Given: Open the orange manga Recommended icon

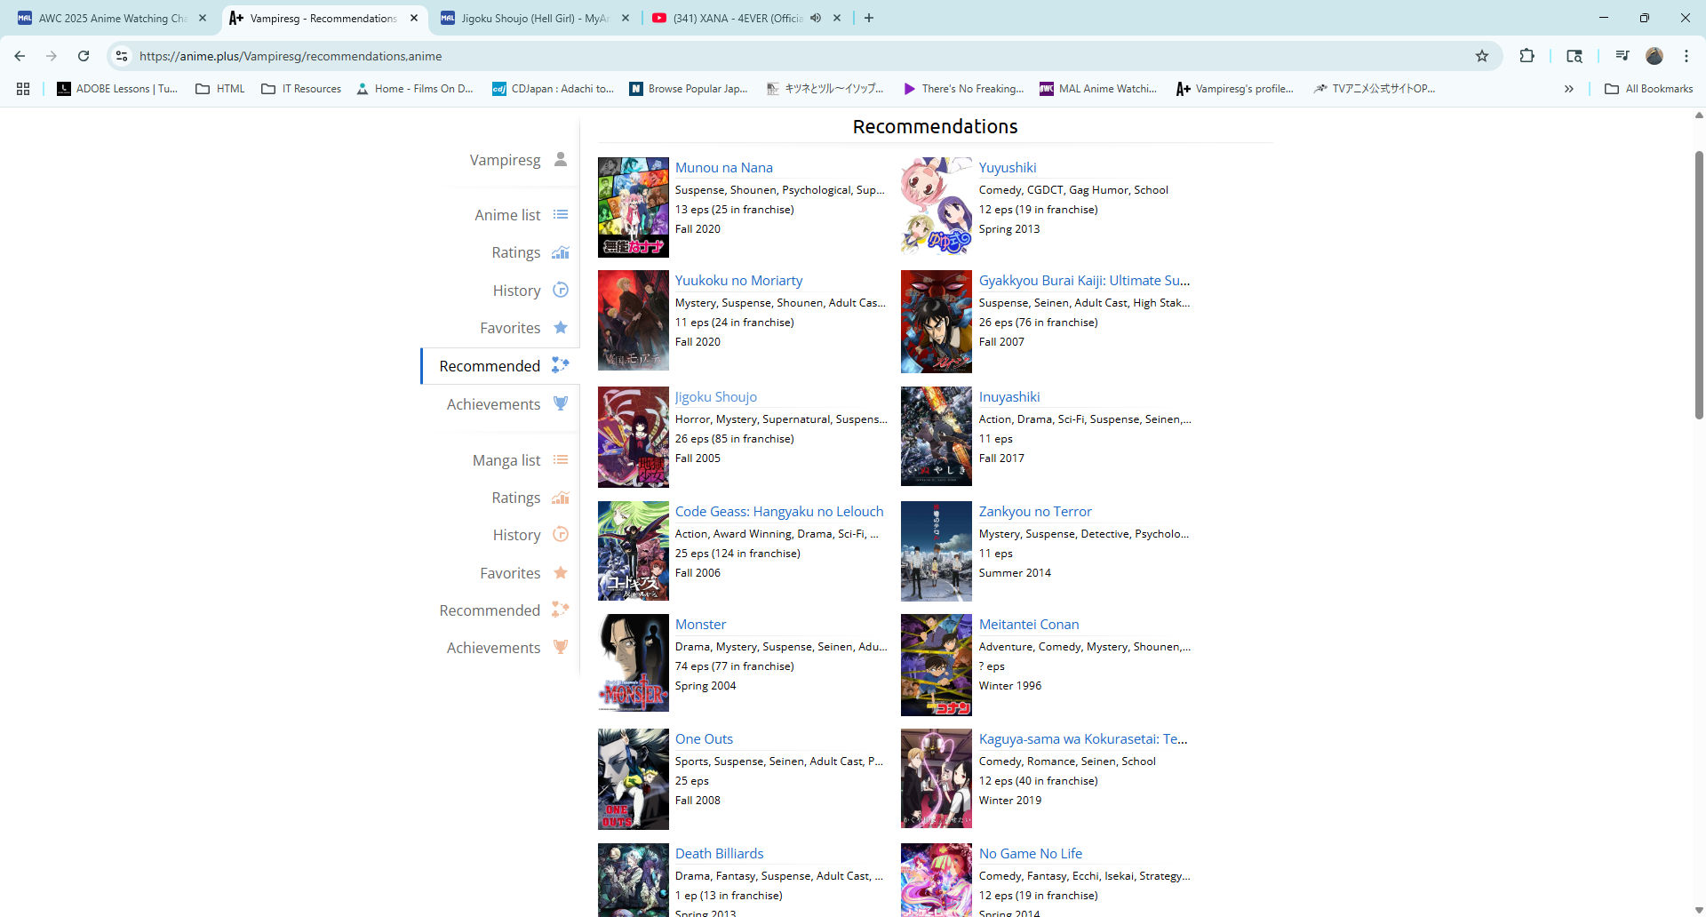Looking at the screenshot, I should pyautogui.click(x=560, y=610).
